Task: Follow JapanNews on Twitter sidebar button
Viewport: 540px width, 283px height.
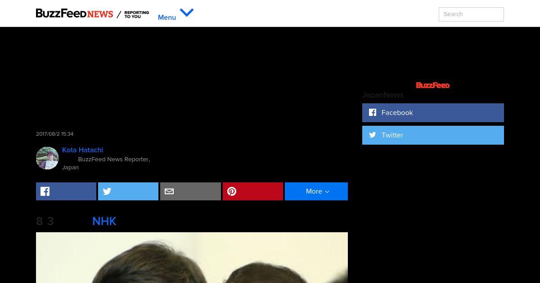Action: pos(433,135)
